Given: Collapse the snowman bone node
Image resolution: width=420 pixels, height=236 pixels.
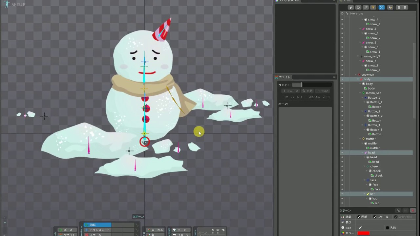Looking at the screenshot, I should coord(356,74).
